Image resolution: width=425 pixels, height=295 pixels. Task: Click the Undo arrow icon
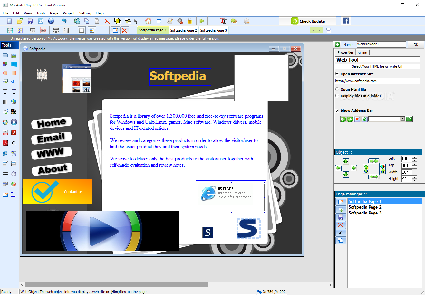pyautogui.click(x=64, y=21)
